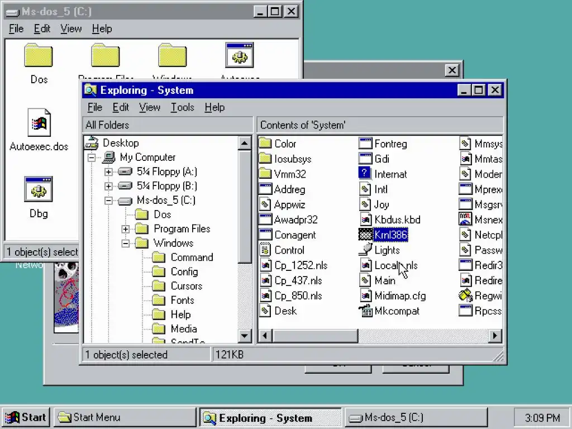
Task: Click the Regwiz icon in the third column
Action: (465, 295)
